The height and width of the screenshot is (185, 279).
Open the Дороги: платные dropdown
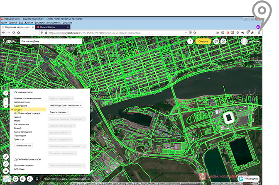coord(59,112)
